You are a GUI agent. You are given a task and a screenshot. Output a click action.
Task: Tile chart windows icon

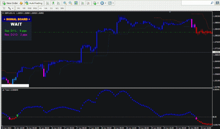[x=76, y=3]
